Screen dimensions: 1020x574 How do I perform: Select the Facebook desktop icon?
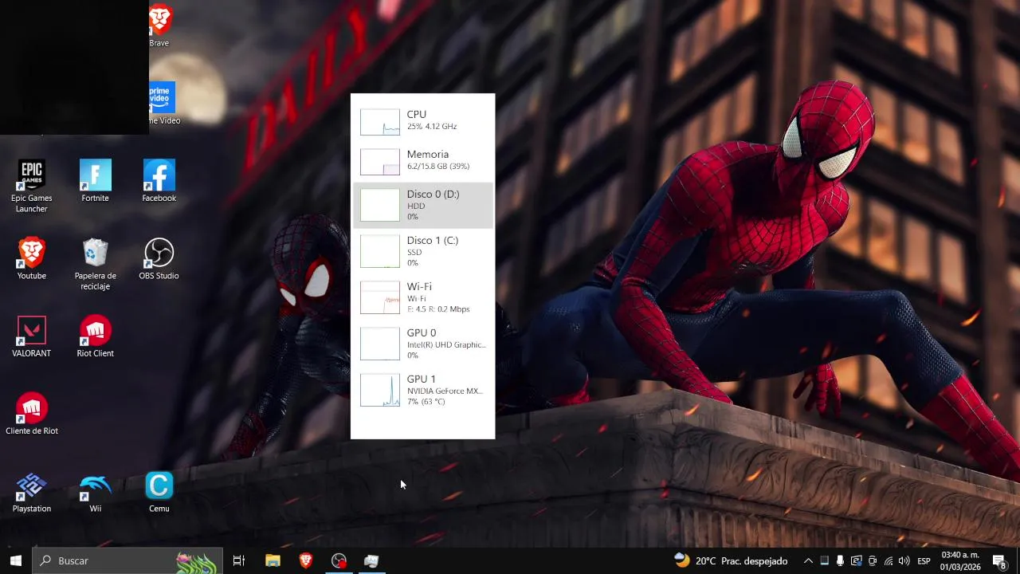159,182
